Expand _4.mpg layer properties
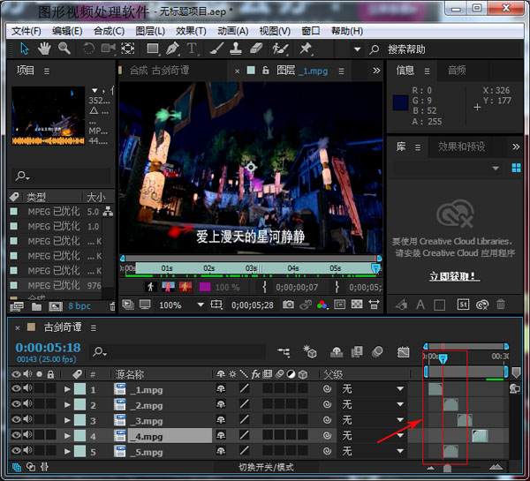 [67, 436]
